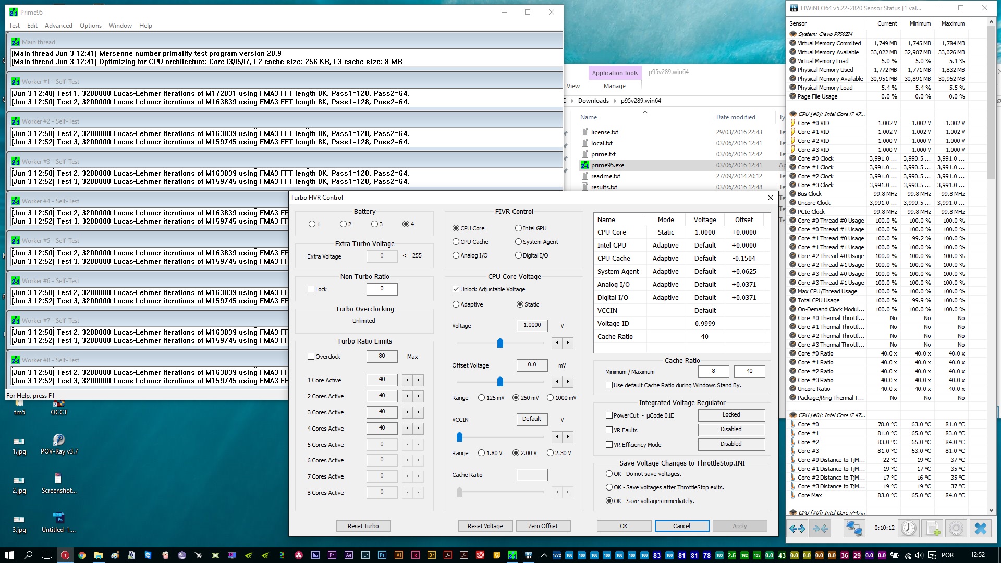This screenshot has width=1001, height=563.
Task: Open POV-Ray v3.7 desktop icon
Action: tap(59, 444)
